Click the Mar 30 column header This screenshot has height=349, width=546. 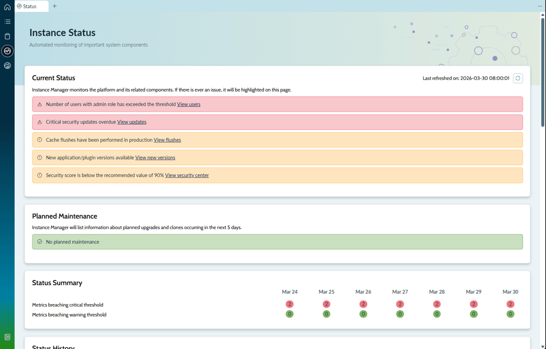510,292
